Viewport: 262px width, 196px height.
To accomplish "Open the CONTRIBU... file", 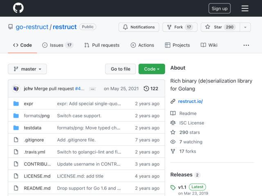I will (x=37, y=164).
